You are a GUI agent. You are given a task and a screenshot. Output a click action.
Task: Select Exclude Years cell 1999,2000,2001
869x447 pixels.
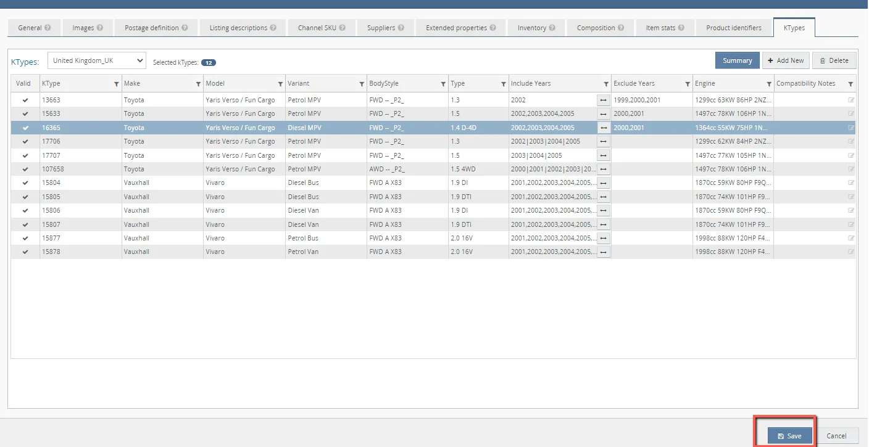click(x=652, y=100)
